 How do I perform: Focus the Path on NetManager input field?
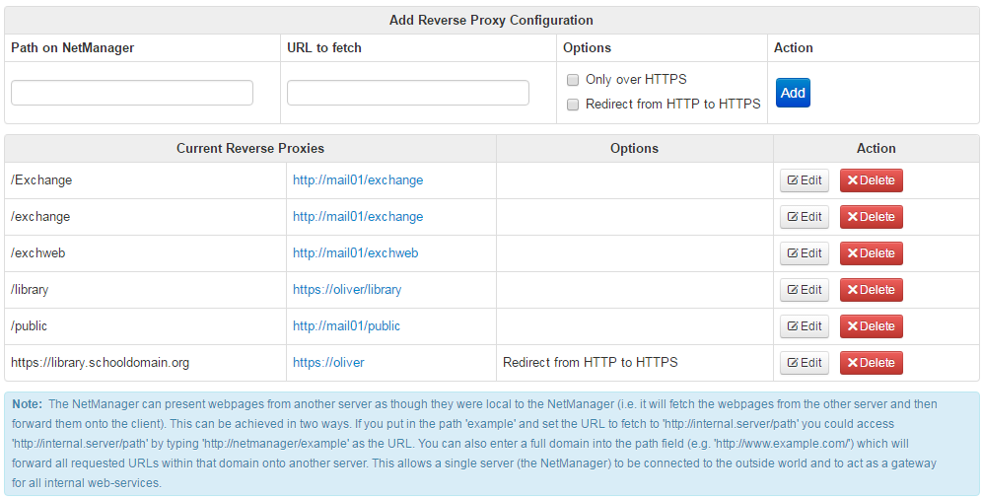point(132,93)
